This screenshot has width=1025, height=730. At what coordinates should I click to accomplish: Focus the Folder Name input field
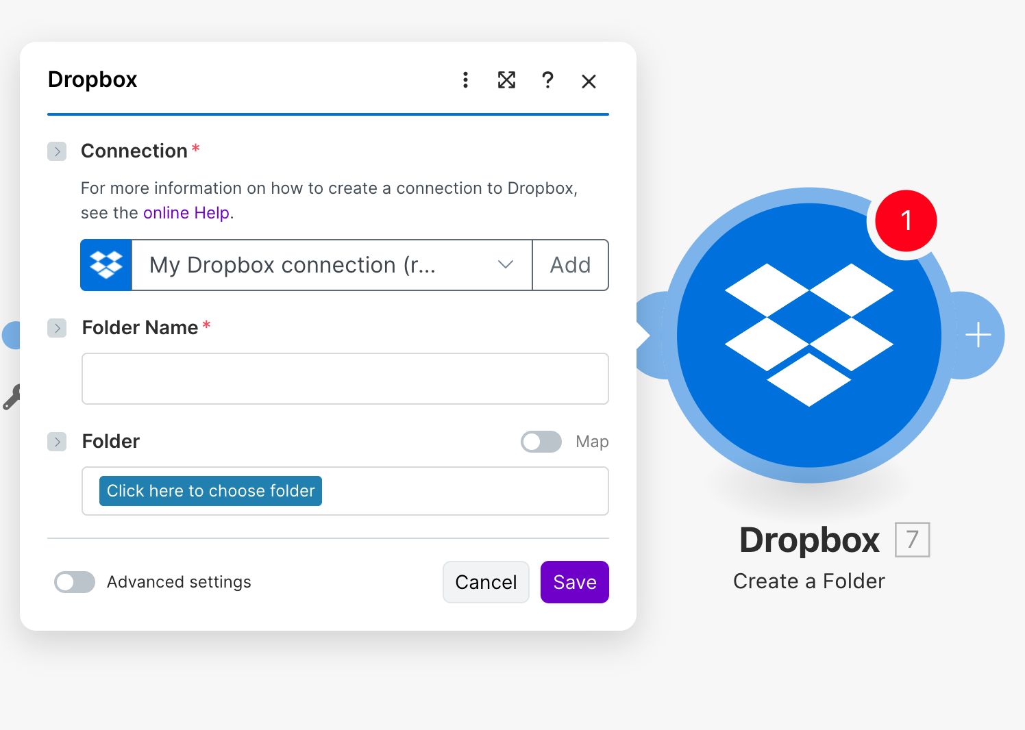click(345, 379)
